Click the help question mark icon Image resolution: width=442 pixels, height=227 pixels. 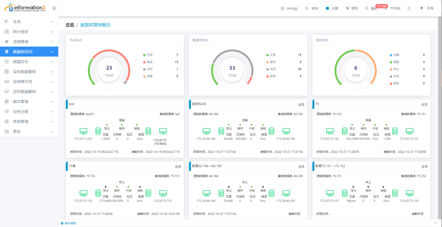point(409,9)
